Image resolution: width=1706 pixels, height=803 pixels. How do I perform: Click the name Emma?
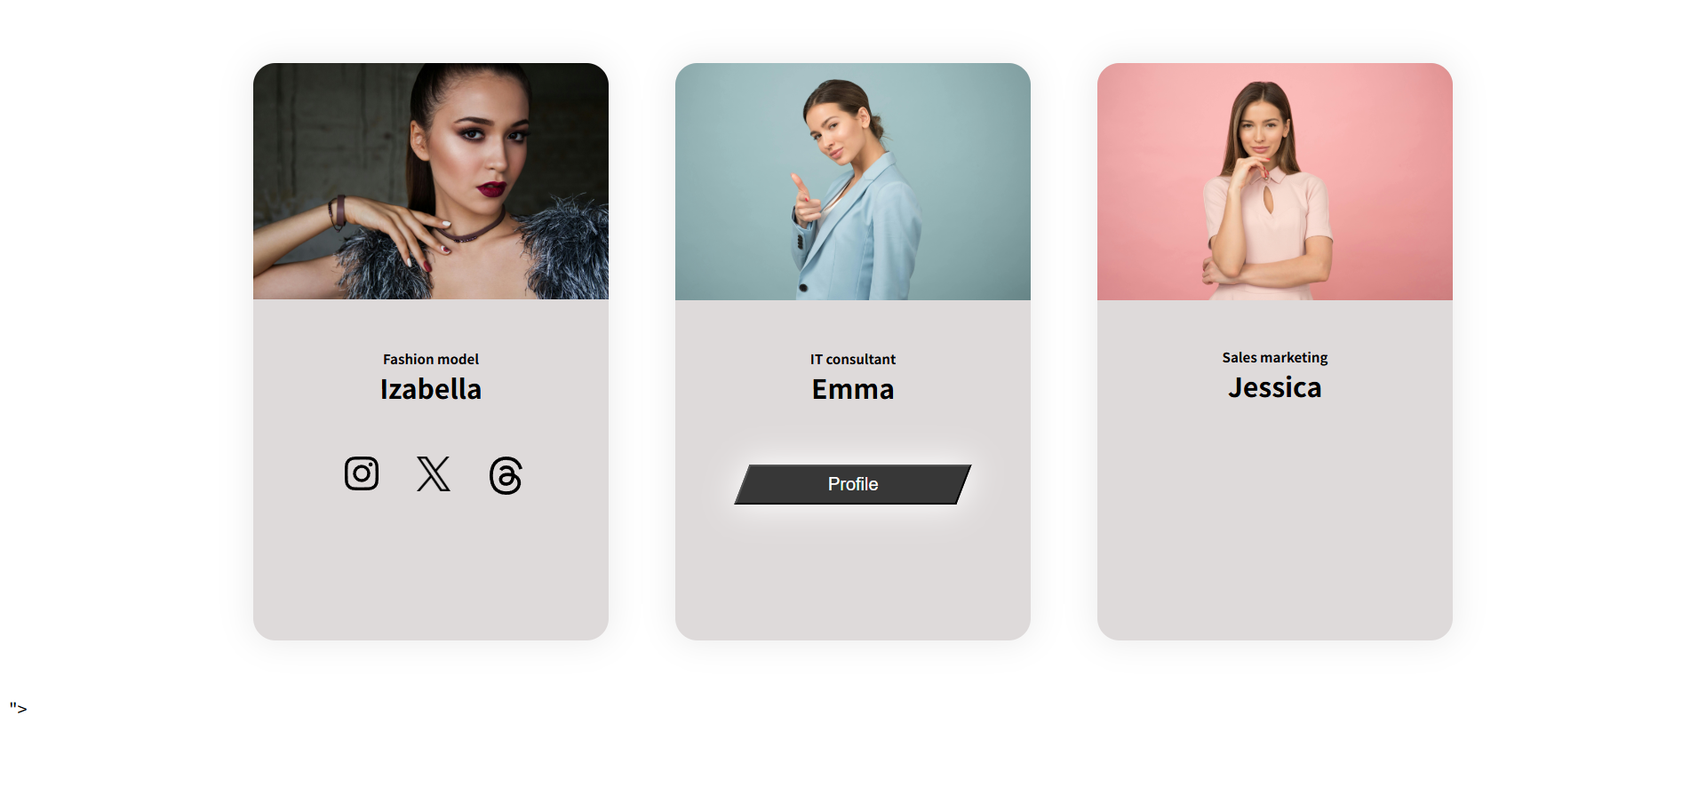tap(853, 389)
